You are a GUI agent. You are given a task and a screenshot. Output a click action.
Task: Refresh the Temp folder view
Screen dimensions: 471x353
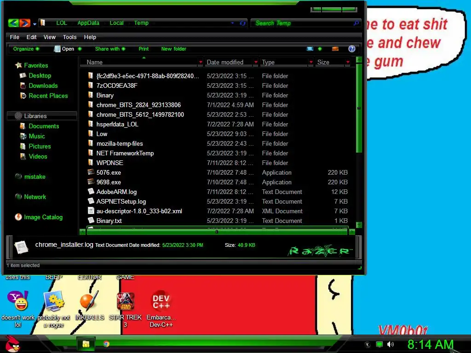[x=242, y=23]
